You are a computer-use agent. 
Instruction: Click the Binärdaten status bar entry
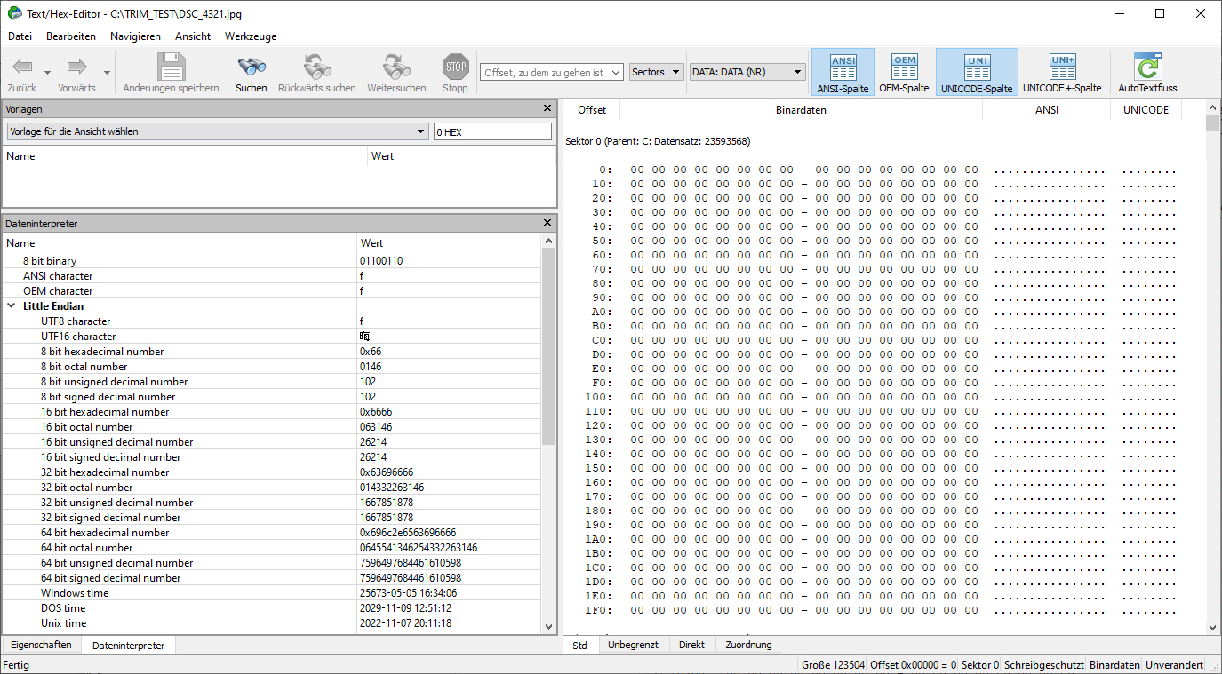[x=1114, y=665]
